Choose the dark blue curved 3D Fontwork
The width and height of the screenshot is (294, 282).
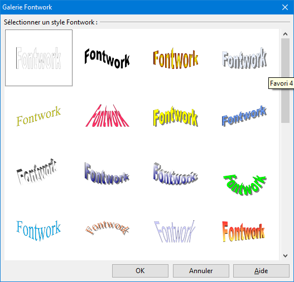coord(107,174)
